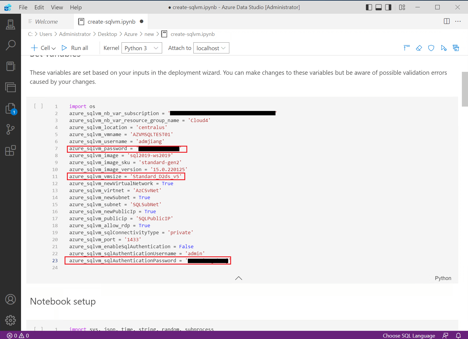Expand the Cell add dropdown
468x339 pixels.
pos(43,48)
